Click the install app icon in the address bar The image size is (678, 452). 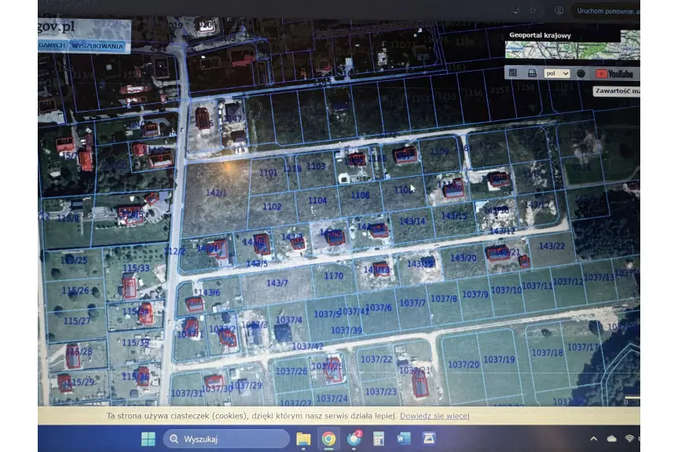(515, 11)
